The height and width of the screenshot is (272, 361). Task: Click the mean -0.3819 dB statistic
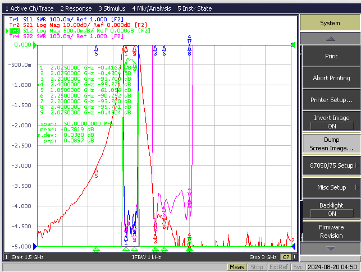(67, 130)
